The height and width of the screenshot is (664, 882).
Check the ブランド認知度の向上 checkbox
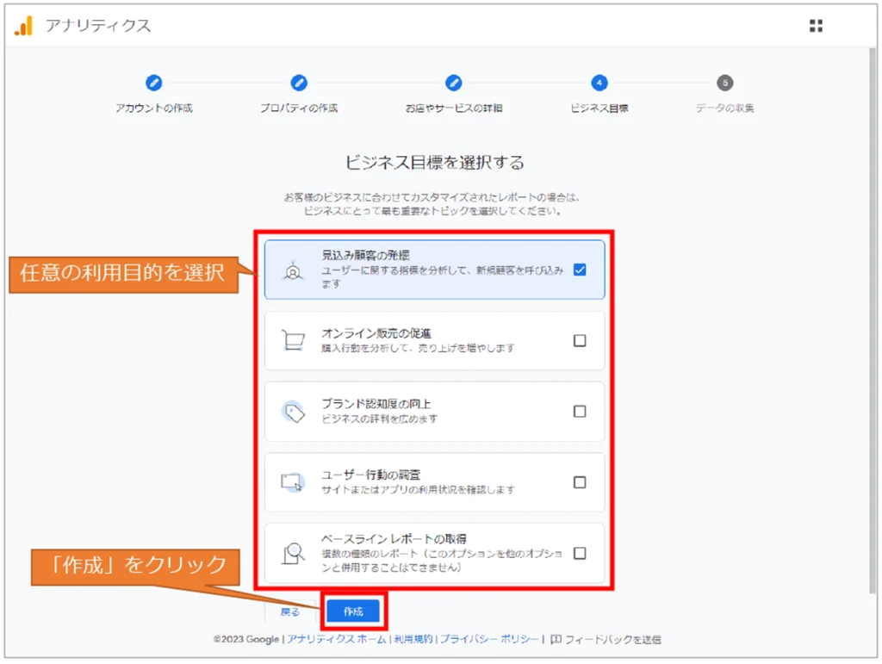pyautogui.click(x=580, y=412)
